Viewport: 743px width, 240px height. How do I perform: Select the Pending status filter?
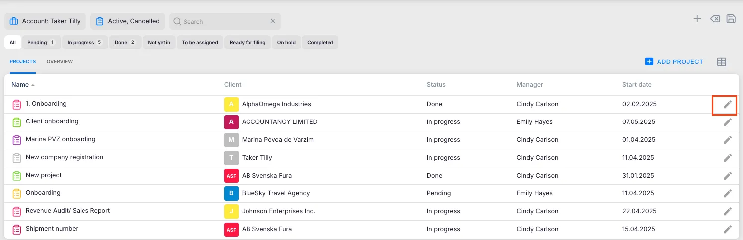41,43
